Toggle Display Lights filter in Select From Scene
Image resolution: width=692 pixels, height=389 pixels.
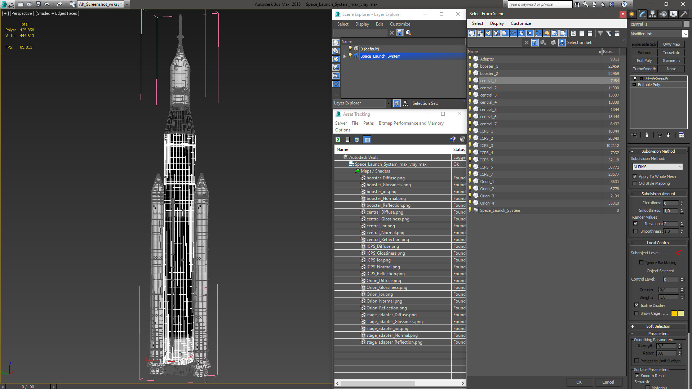pos(488,33)
